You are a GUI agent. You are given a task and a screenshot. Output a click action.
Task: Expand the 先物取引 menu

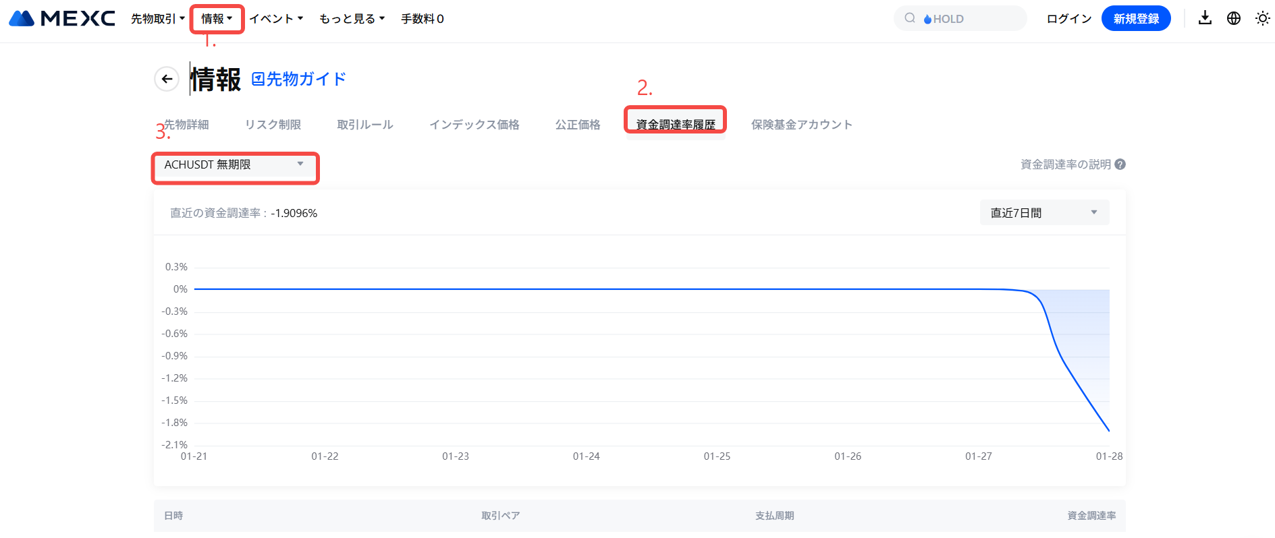coord(157,19)
